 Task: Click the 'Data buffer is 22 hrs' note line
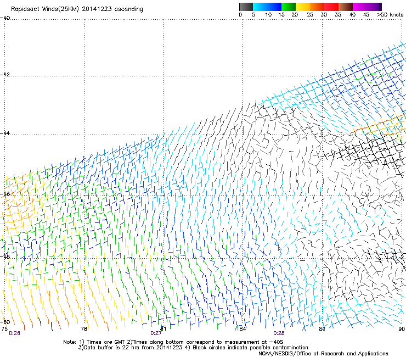click(x=194, y=348)
